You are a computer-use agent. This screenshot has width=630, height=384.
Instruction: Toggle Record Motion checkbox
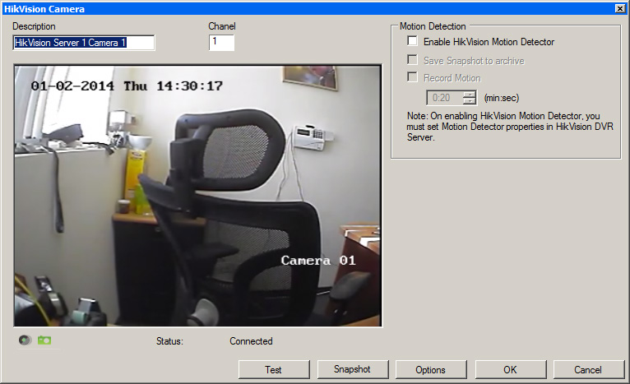(x=412, y=77)
